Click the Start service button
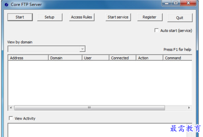 pos(118,17)
